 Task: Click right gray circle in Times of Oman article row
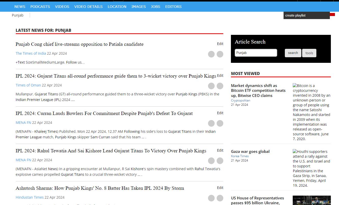[x=220, y=86]
